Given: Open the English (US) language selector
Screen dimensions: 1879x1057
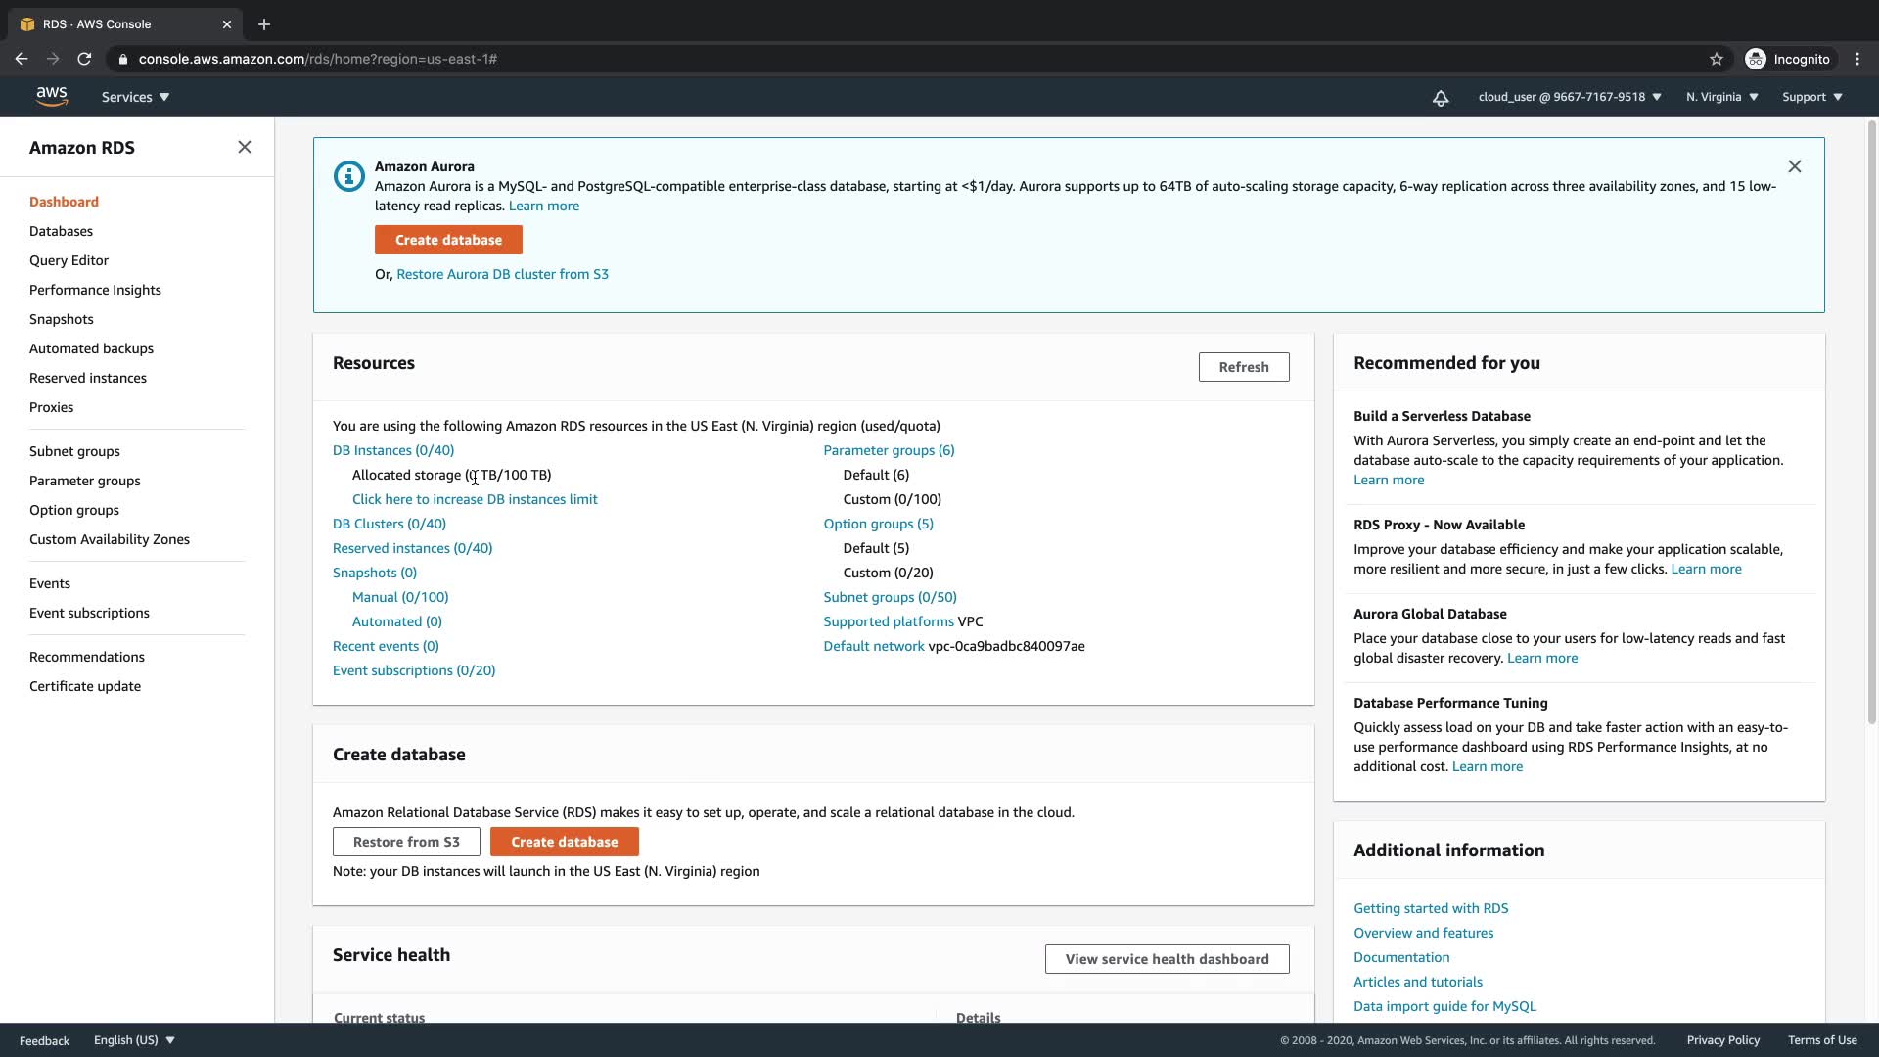Looking at the screenshot, I should [134, 1040].
